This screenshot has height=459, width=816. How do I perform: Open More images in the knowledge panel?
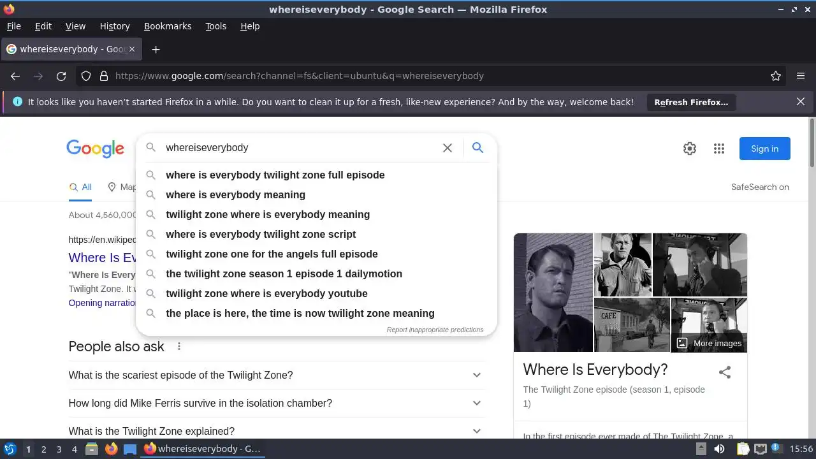(709, 343)
